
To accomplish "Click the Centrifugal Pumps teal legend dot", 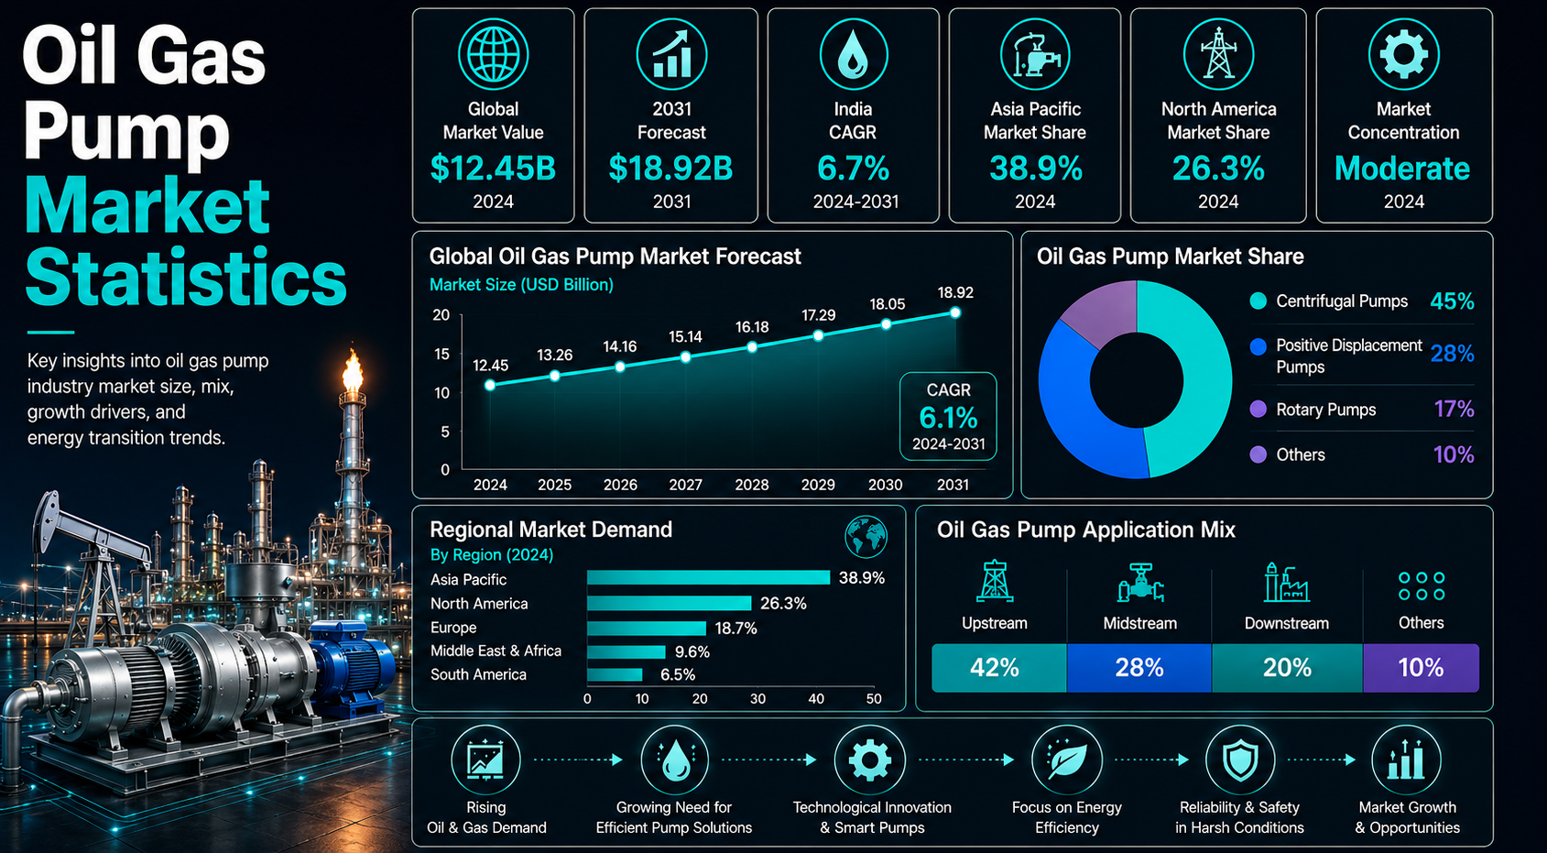I will coord(1258,301).
